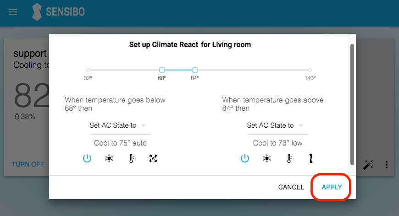Open Climate React magic wand icon
This screenshot has width=399, height=216.
[368, 165]
